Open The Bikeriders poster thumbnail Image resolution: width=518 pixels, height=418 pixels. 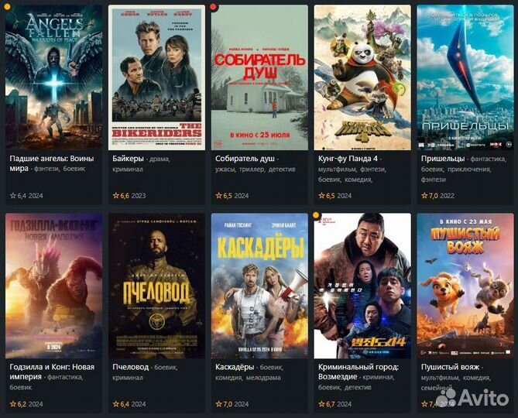point(156,77)
